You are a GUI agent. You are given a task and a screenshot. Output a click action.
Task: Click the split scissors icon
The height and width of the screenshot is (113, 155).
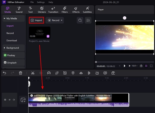(x=33, y=73)
